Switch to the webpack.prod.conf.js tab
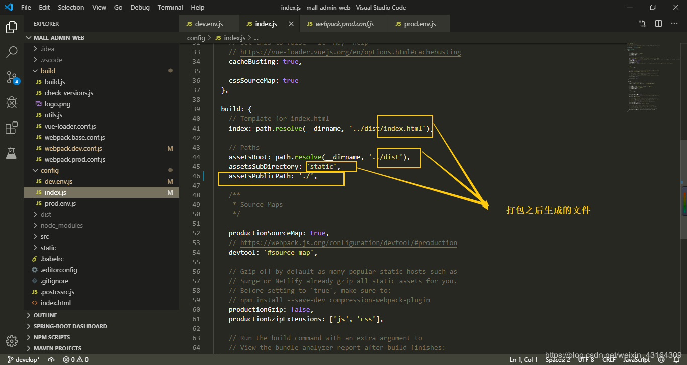 point(344,24)
